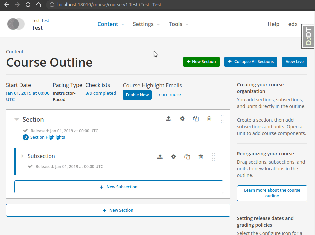Viewport: 315px width, 235px height.
Task: Open the Settings dropdown menu
Action: tap(146, 24)
